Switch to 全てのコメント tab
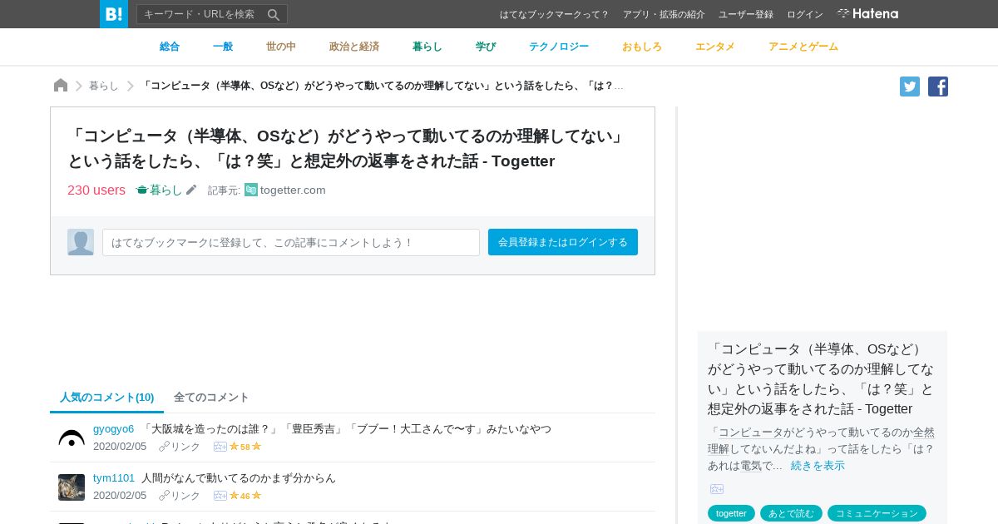Viewport: 998px width, 524px height. (211, 397)
